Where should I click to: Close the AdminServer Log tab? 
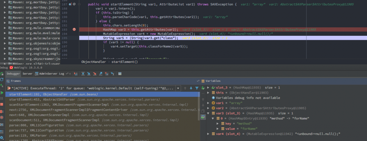pos(70,74)
